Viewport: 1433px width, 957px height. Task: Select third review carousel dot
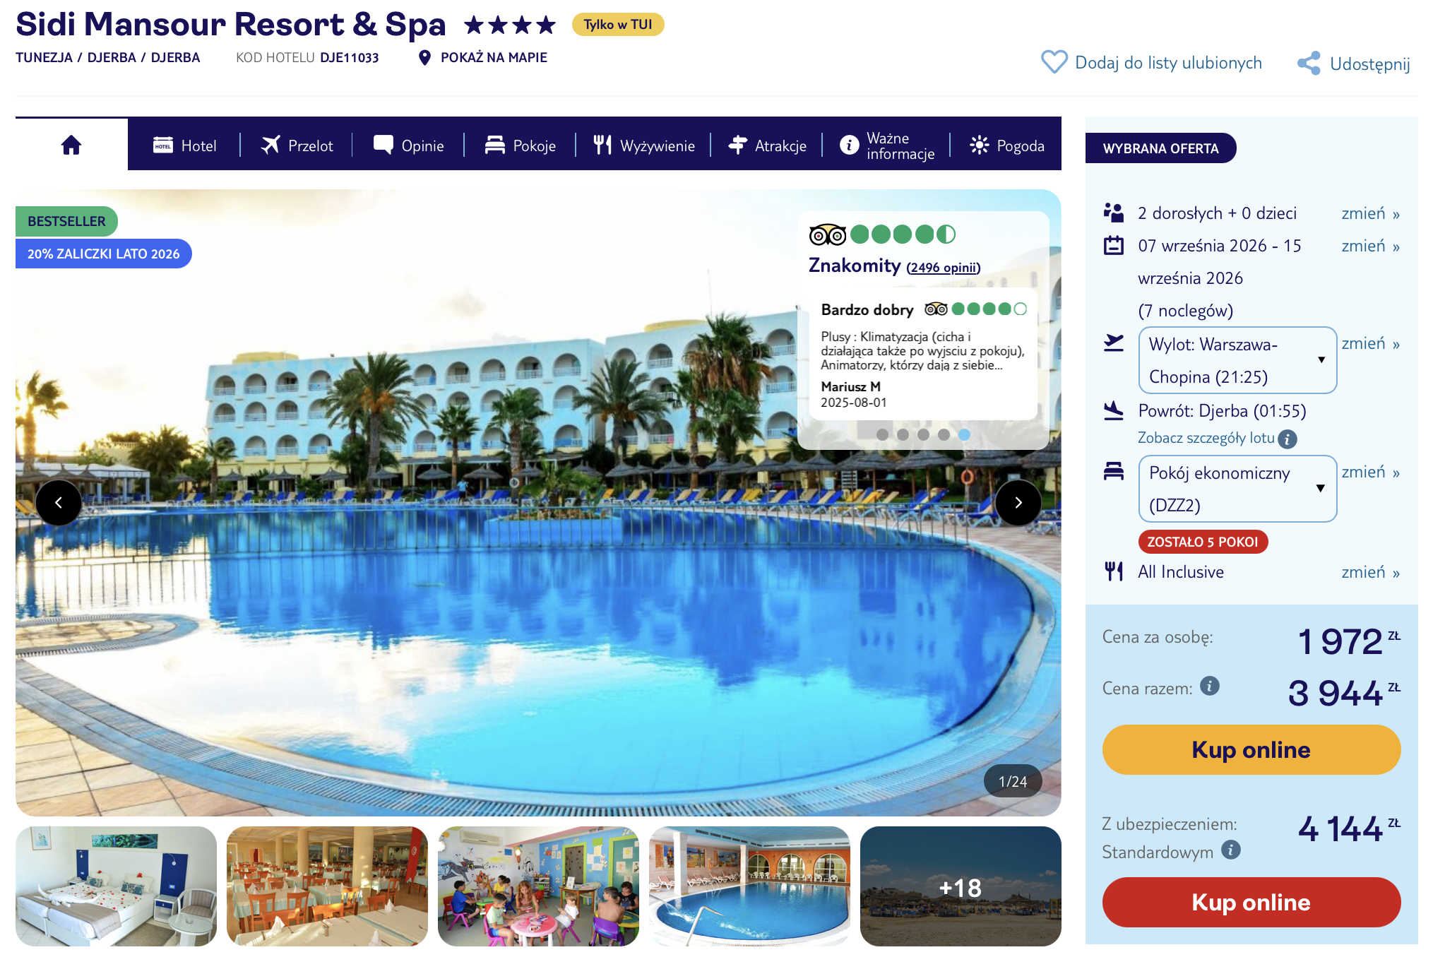[923, 434]
